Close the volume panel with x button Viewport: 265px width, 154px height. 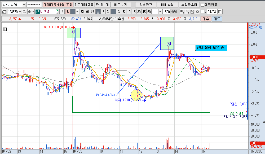pos(264,122)
